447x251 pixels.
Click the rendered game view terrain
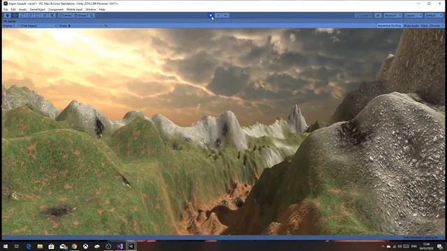tap(223, 132)
